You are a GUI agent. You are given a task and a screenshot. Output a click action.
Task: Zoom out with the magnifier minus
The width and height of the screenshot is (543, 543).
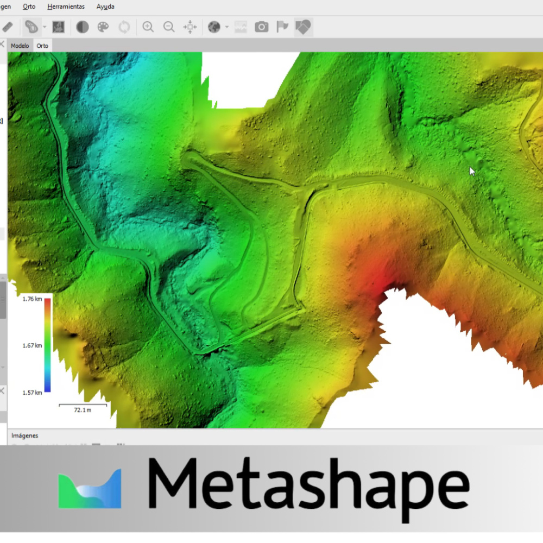169,27
